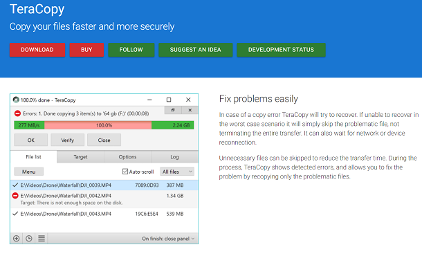Expand the All files filter dropdown
The width and height of the screenshot is (422, 256).
tap(177, 172)
